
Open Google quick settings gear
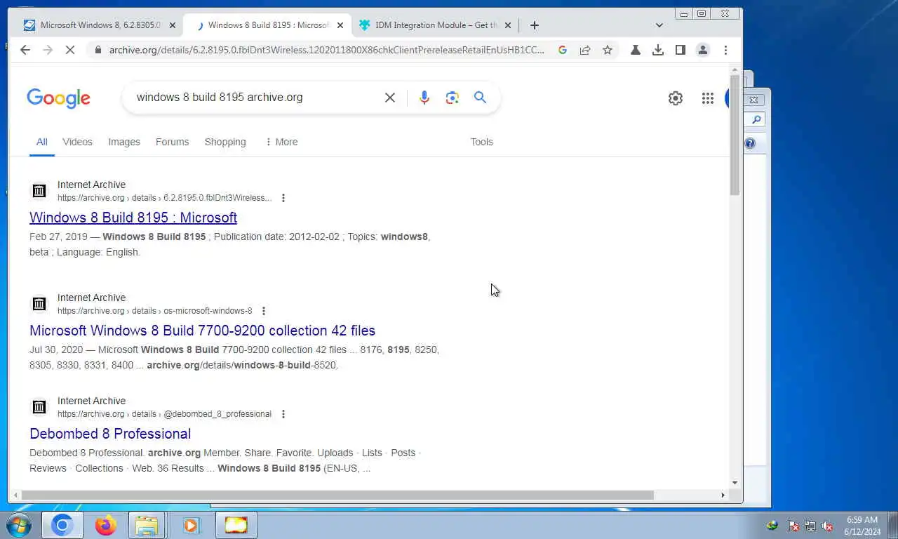pos(676,98)
